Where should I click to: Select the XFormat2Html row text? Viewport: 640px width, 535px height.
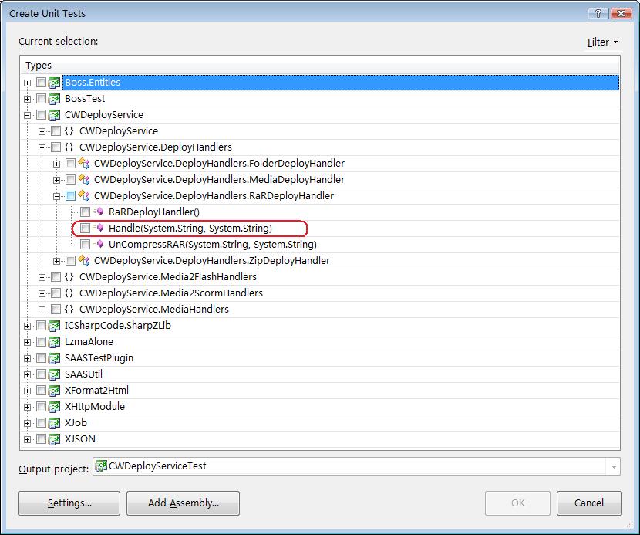pyautogui.click(x=96, y=391)
